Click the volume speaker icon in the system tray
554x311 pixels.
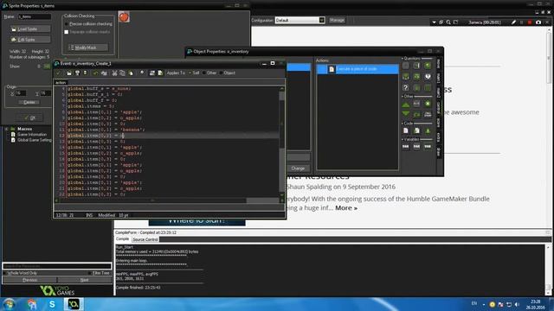(x=517, y=304)
